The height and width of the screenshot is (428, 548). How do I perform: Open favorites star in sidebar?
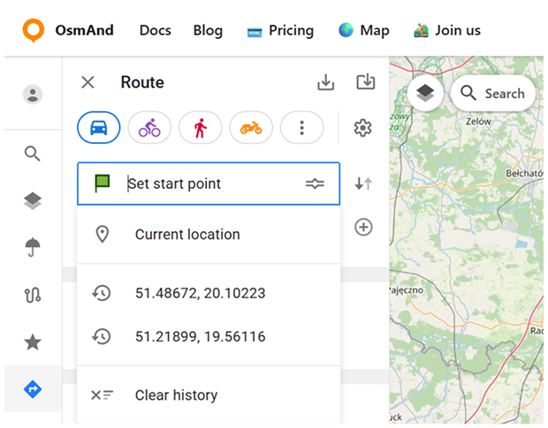(33, 342)
